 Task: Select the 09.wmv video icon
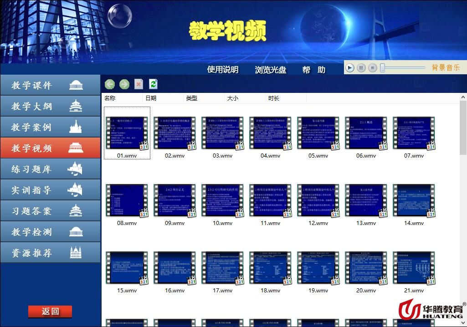click(x=175, y=200)
